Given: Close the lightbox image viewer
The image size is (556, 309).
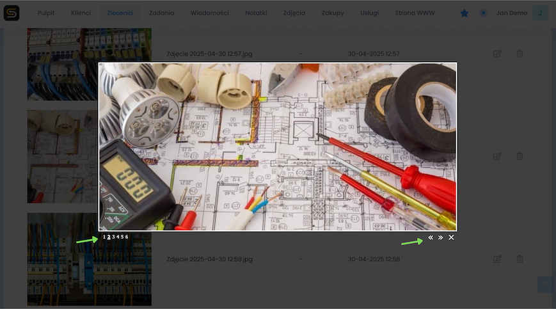Looking at the screenshot, I should pyautogui.click(x=451, y=237).
